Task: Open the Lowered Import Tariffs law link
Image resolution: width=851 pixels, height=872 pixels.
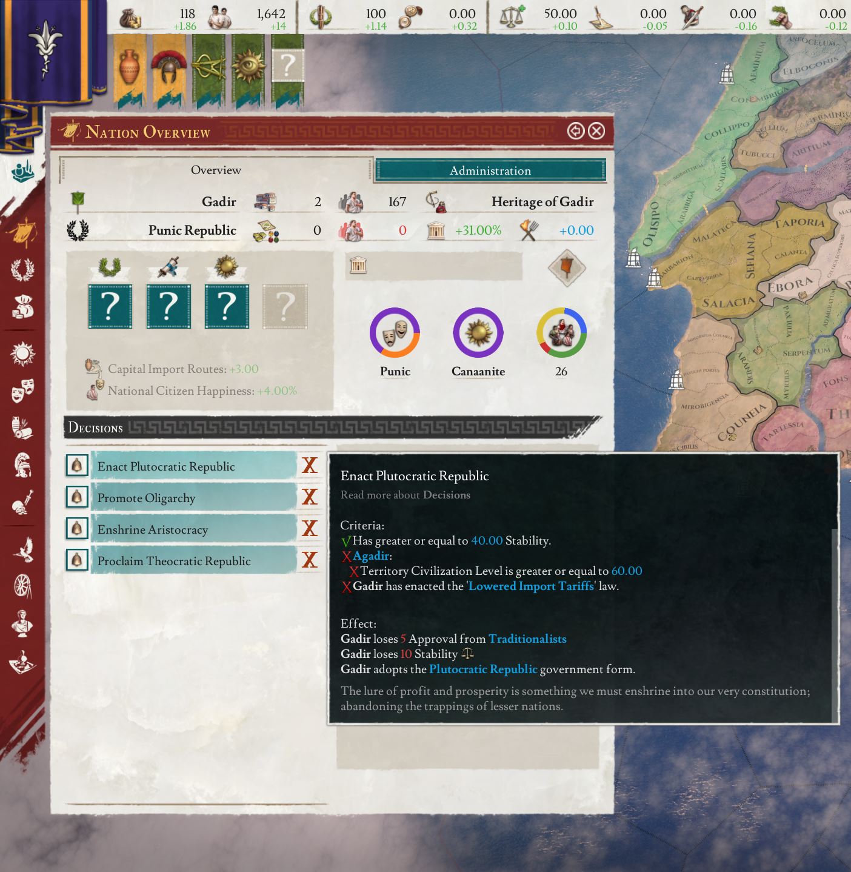Action: [x=531, y=586]
